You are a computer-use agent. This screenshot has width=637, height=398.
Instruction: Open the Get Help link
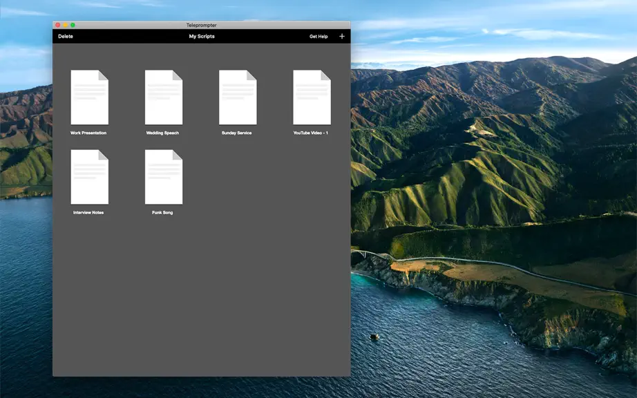(318, 37)
